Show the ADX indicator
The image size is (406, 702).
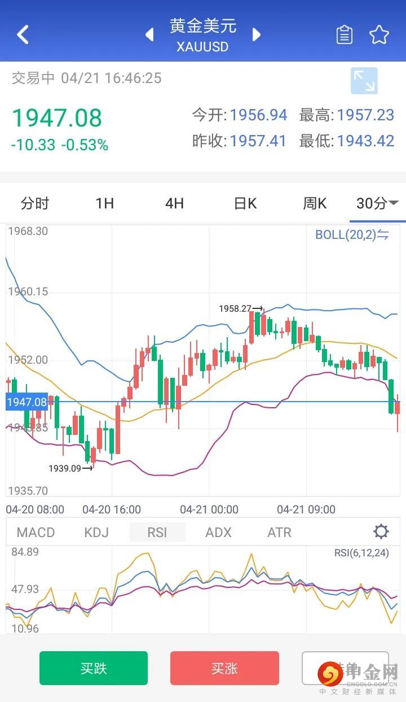click(x=218, y=532)
